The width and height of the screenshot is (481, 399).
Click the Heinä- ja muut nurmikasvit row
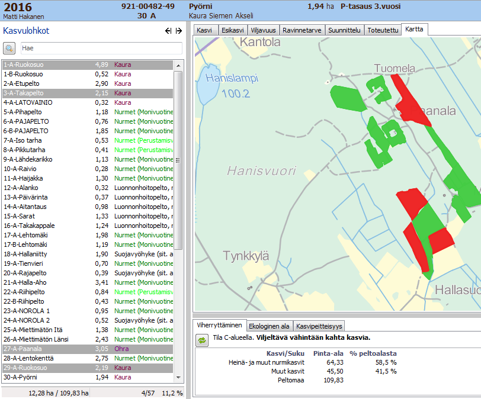click(313, 362)
